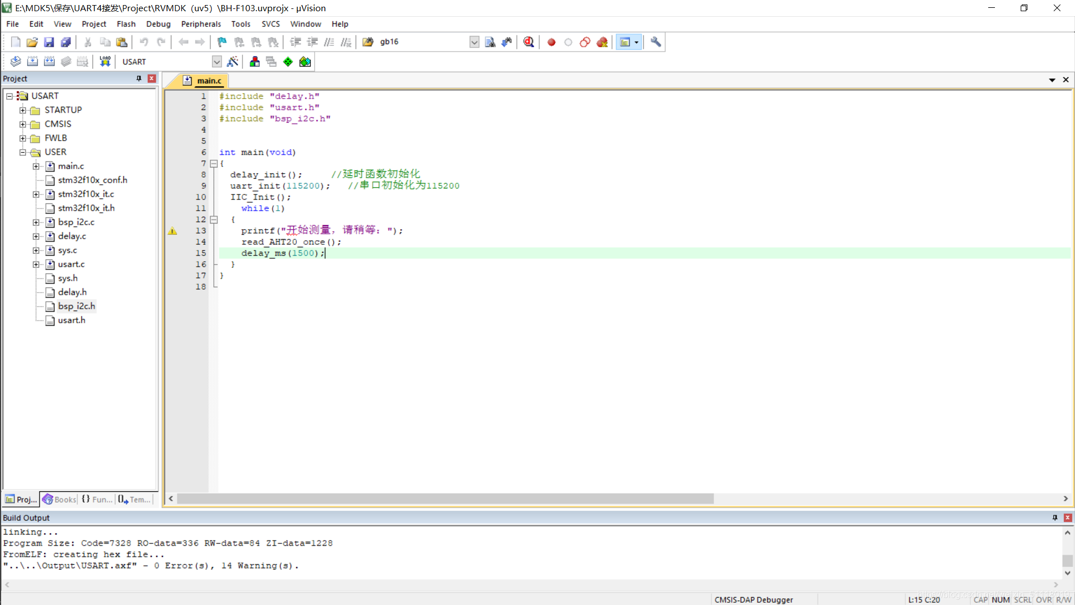Disable all breakpoints with the double-circle icon
The image size is (1075, 605).
(x=585, y=42)
